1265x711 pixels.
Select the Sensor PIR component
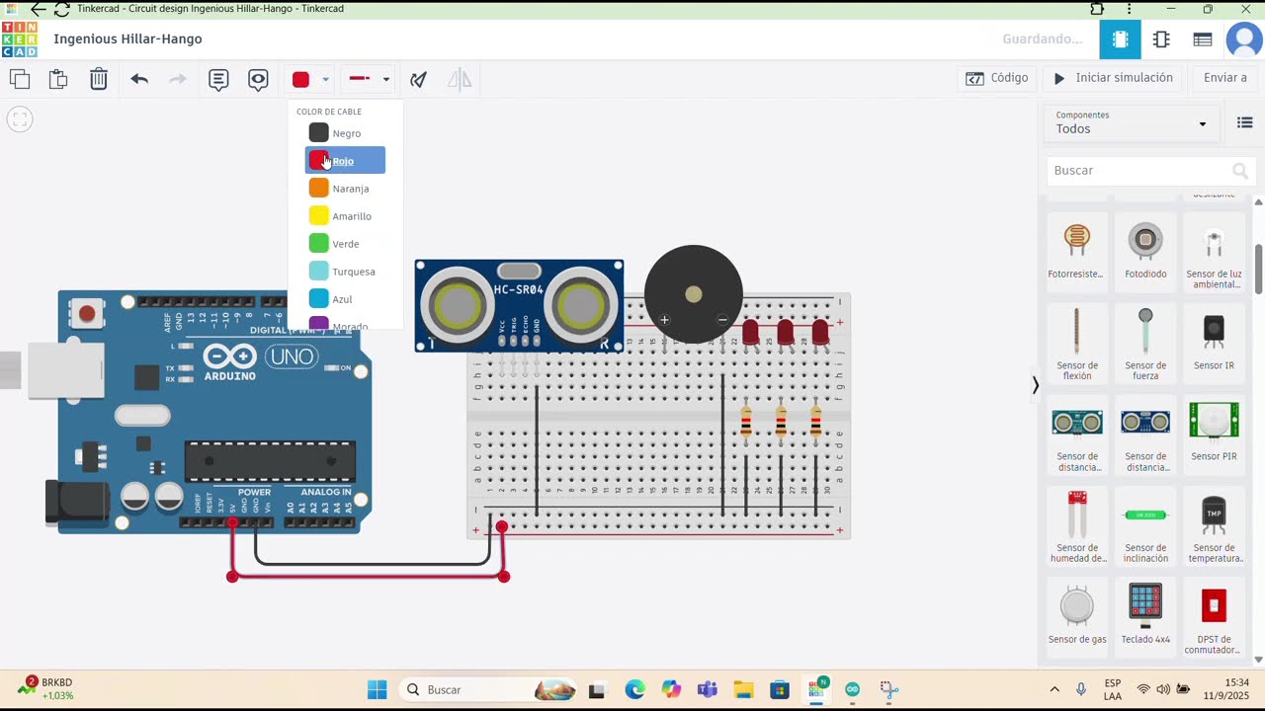[x=1214, y=434]
